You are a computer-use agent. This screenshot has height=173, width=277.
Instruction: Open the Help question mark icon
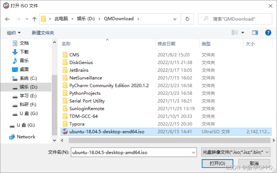[x=268, y=32]
